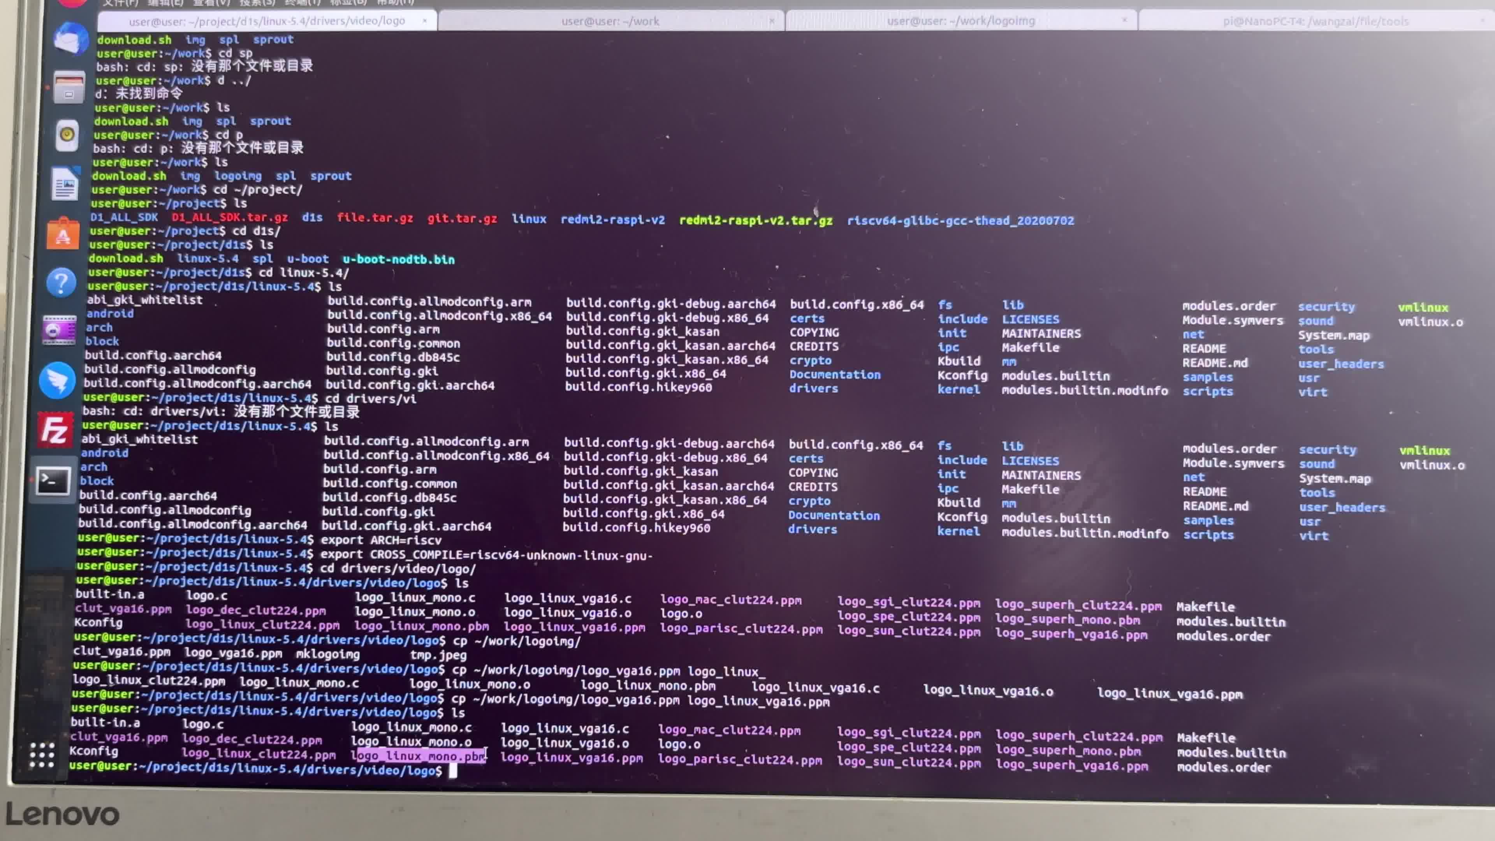Click the cursor at the last prompt
Viewport: 1495px width, 841px height.
[453, 771]
